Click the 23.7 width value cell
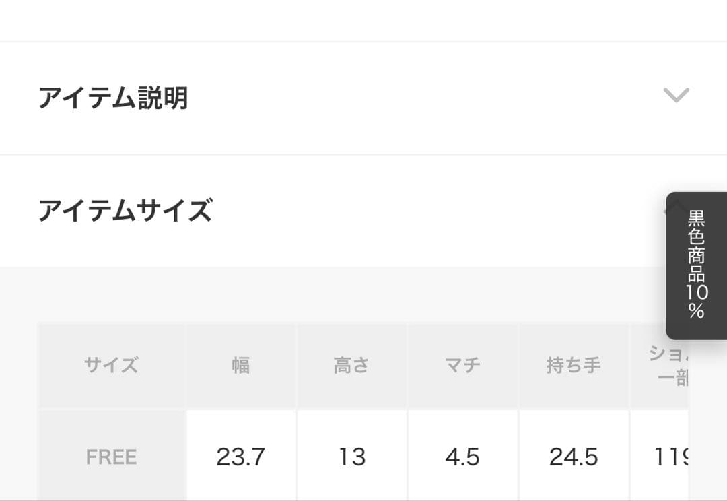727x501 pixels. [x=240, y=457]
